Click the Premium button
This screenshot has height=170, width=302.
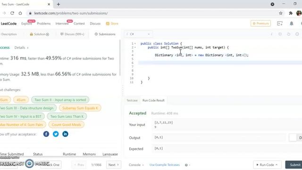click(260, 24)
